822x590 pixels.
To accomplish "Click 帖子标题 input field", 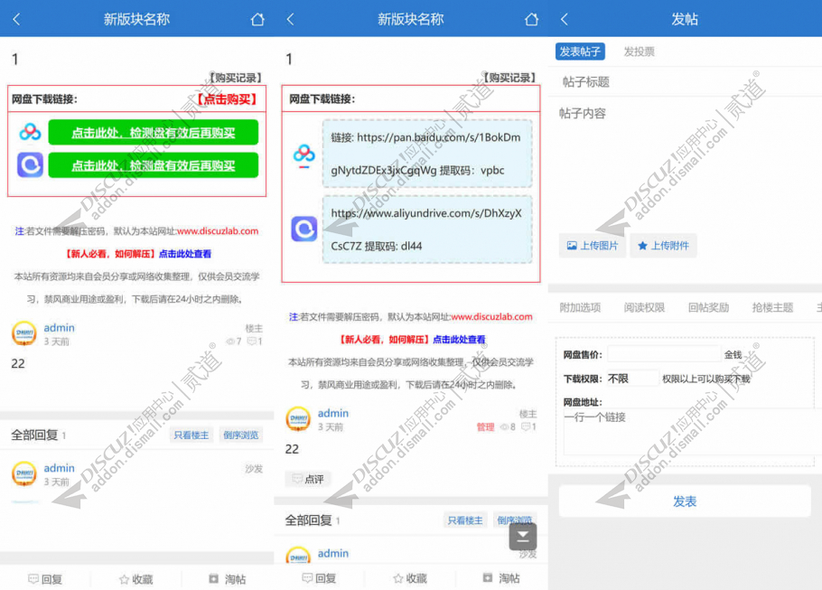I will tap(686, 82).
